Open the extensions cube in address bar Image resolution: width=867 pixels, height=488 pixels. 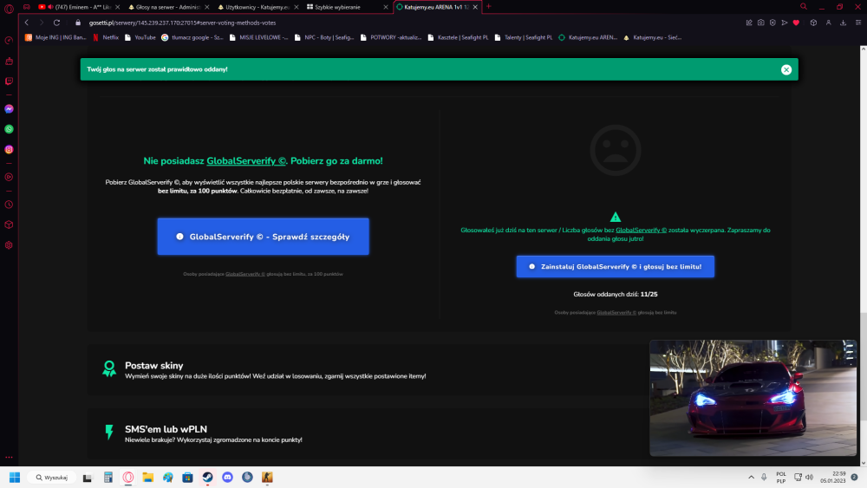(813, 23)
